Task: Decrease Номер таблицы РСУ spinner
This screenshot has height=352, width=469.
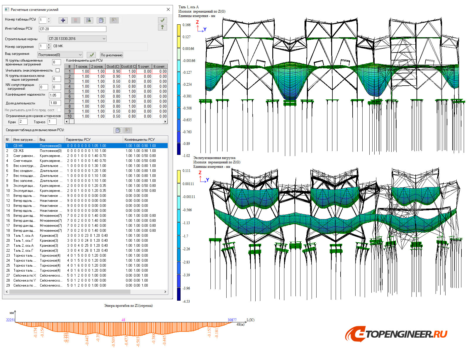Action: (x=49, y=22)
